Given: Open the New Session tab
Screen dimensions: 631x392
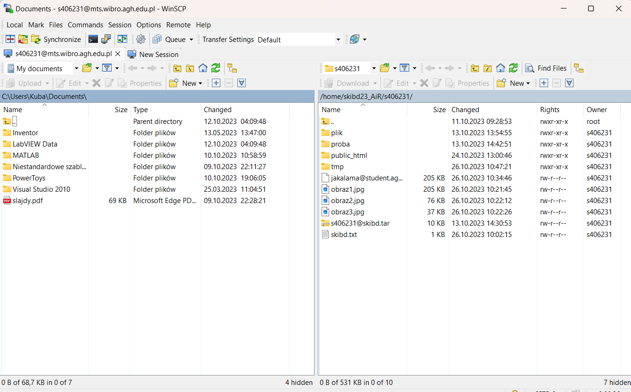Looking at the screenshot, I should (153, 54).
